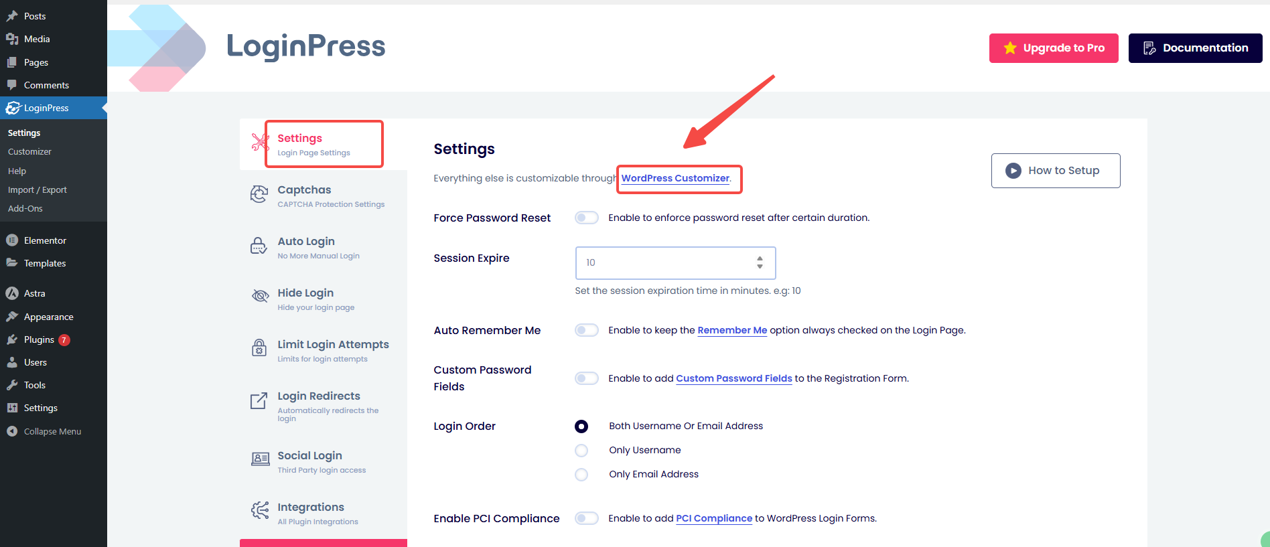This screenshot has height=547, width=1270.
Task: Open Customizer under the LoginPress menu
Action: (x=29, y=151)
